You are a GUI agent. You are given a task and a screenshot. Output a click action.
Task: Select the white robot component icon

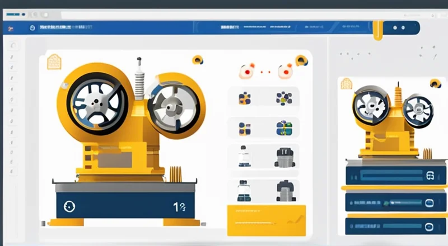(x=242, y=157)
